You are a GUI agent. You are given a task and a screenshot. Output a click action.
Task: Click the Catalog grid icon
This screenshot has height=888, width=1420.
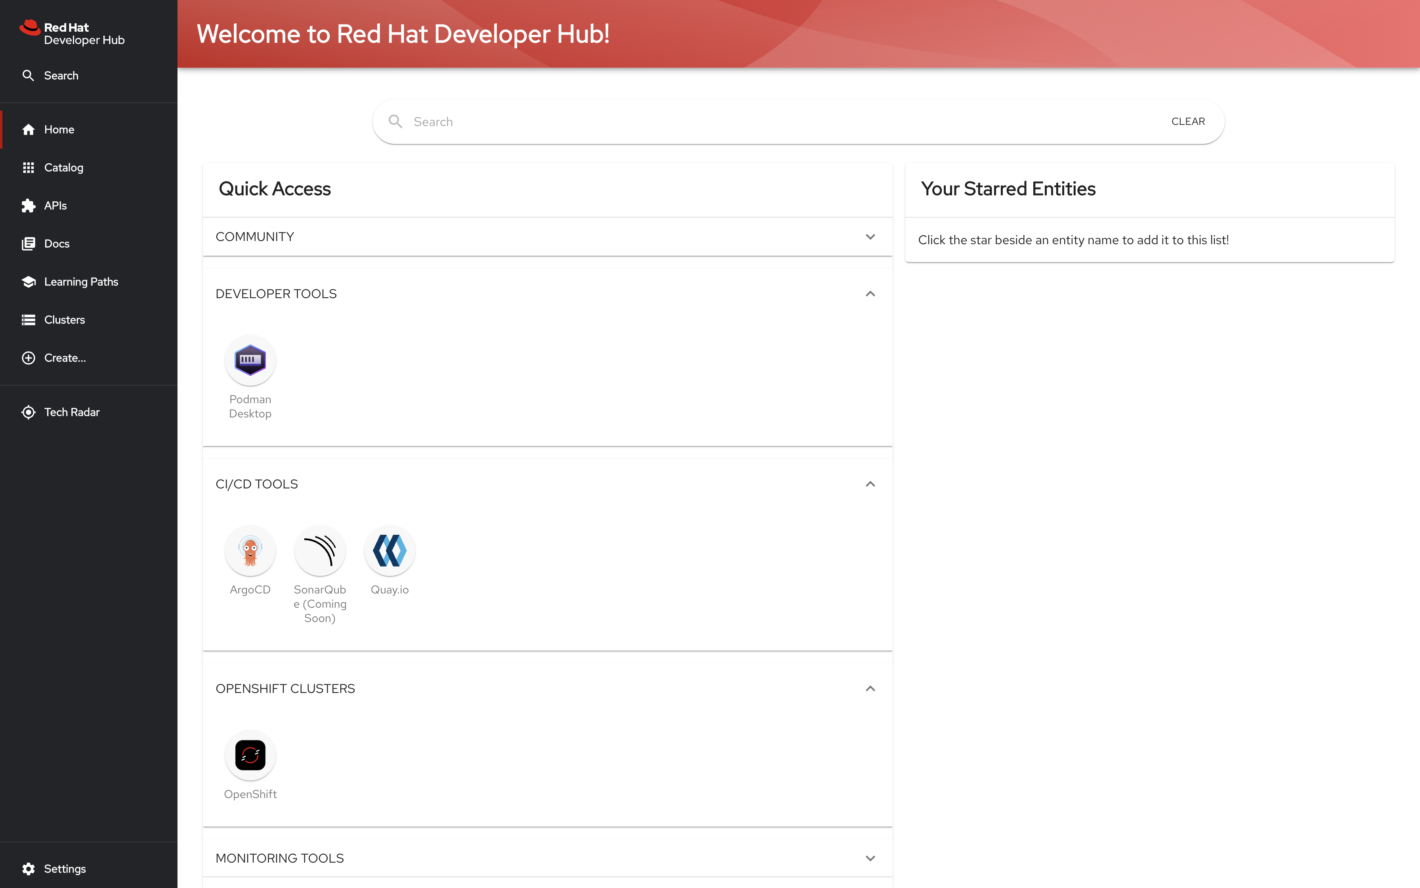tap(28, 167)
